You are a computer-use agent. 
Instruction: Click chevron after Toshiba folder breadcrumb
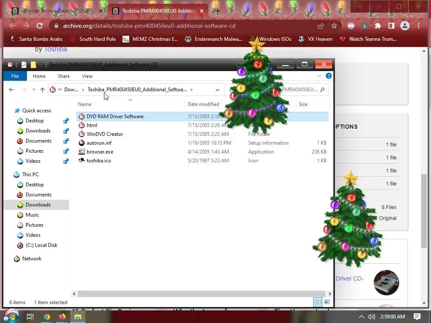pyautogui.click(x=192, y=90)
